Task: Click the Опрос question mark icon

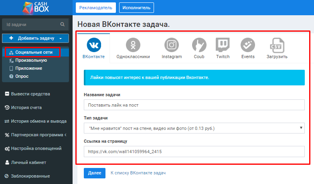Action: 11,76
